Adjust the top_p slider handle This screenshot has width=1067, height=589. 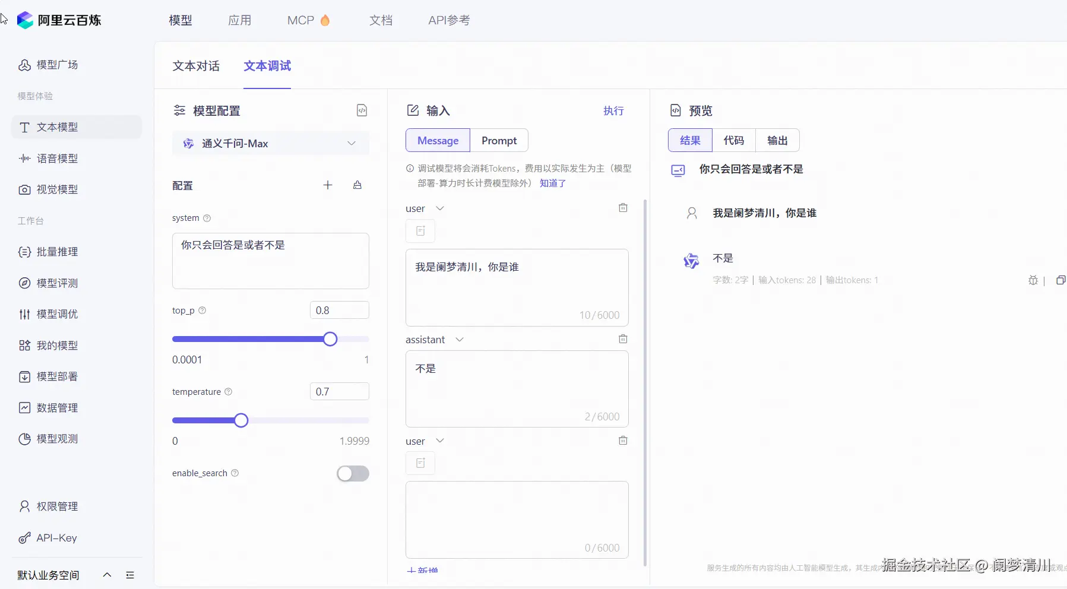[x=330, y=339]
